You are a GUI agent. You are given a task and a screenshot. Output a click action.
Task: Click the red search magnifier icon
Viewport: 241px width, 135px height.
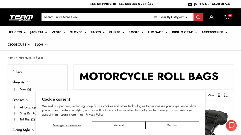(198, 17)
